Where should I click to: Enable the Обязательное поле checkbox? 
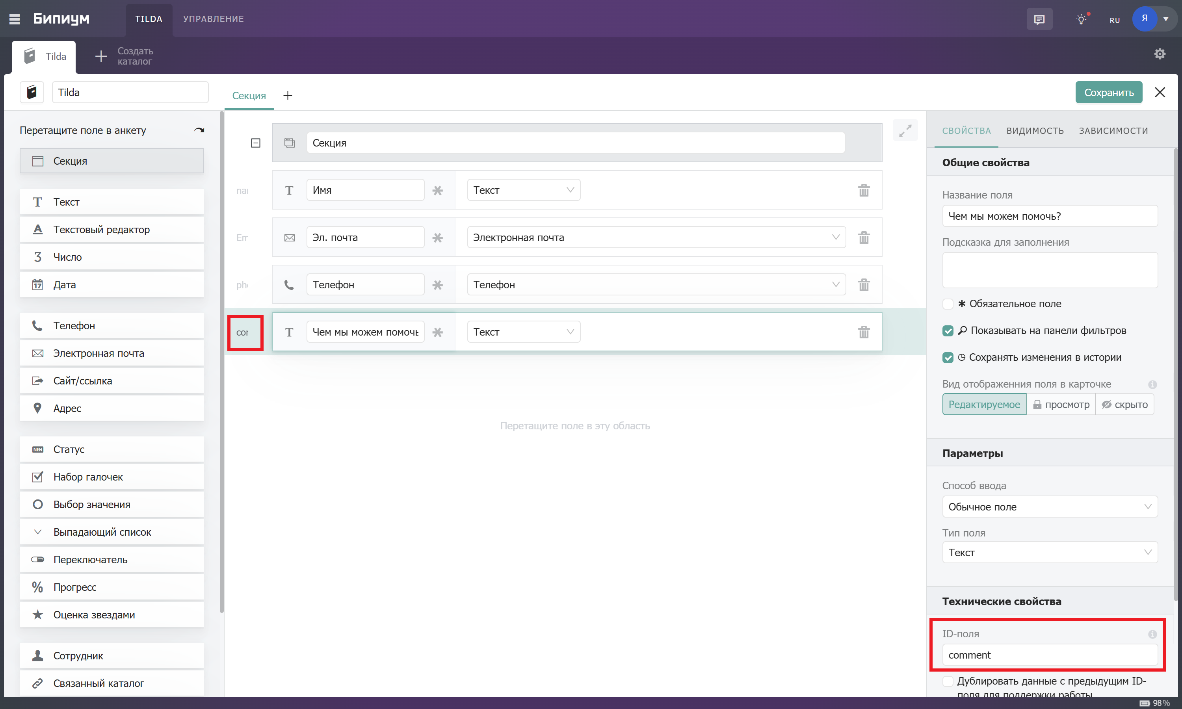tap(948, 304)
